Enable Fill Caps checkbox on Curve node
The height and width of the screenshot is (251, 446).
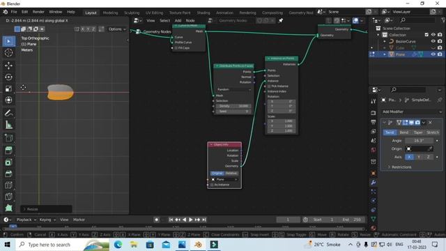click(x=176, y=48)
